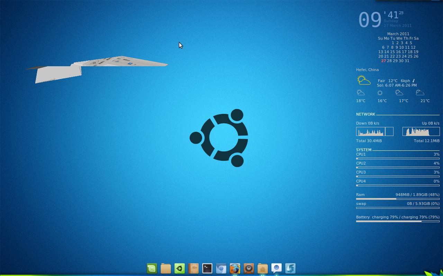Click the Sol: 6:07 AM-6:26 PM text

(397, 85)
